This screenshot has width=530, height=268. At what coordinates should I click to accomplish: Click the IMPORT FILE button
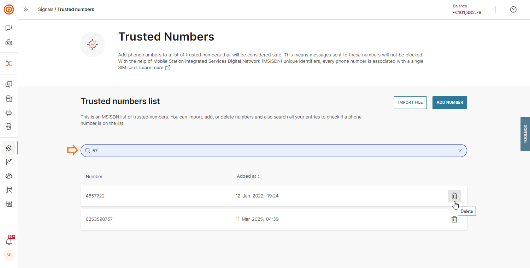(x=410, y=103)
